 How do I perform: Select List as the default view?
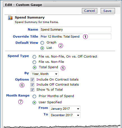(x=42, y=48)
